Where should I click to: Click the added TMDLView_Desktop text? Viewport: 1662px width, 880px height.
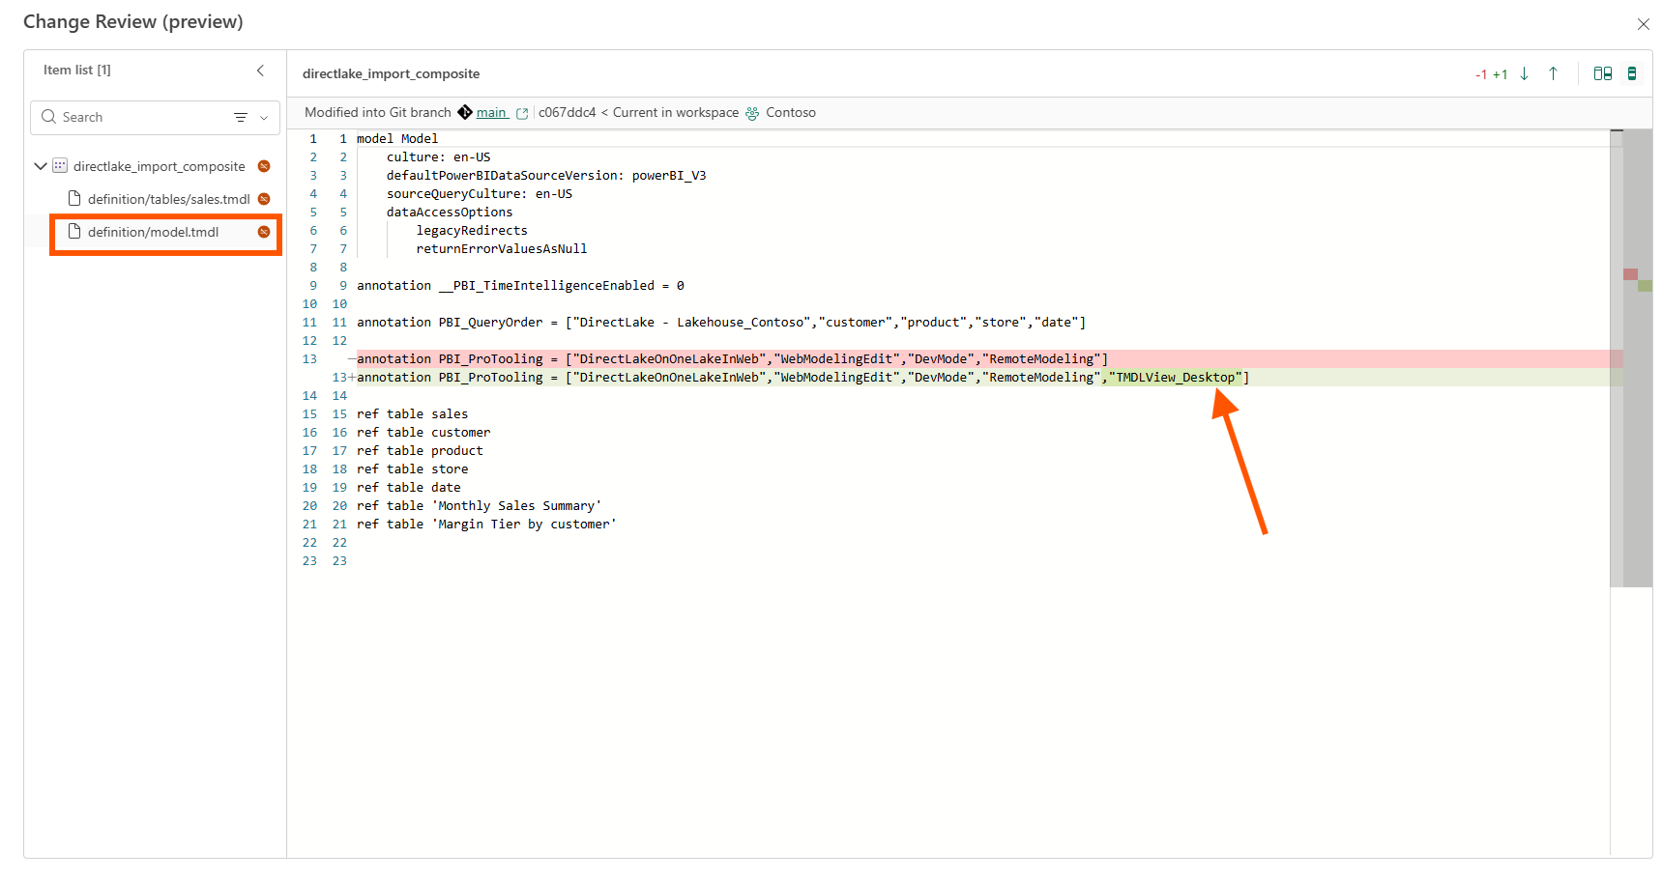[x=1176, y=378]
